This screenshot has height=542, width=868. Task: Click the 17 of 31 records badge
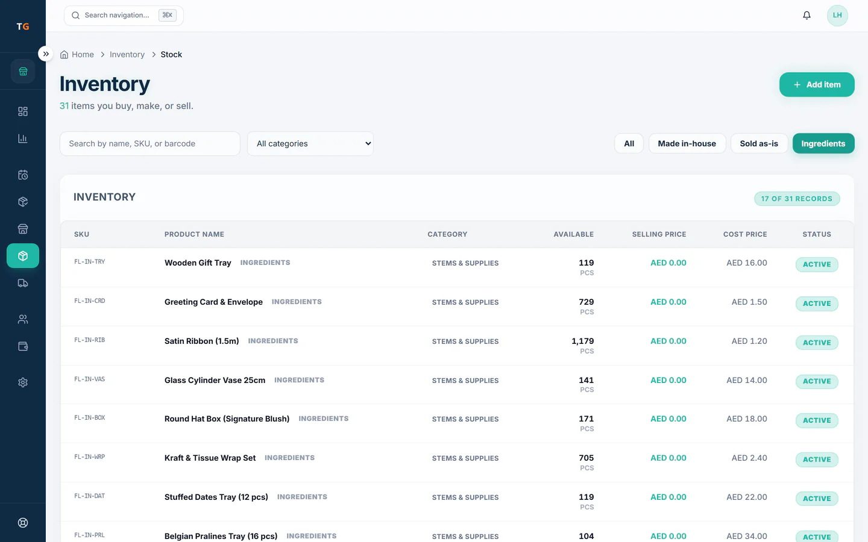coord(797,199)
